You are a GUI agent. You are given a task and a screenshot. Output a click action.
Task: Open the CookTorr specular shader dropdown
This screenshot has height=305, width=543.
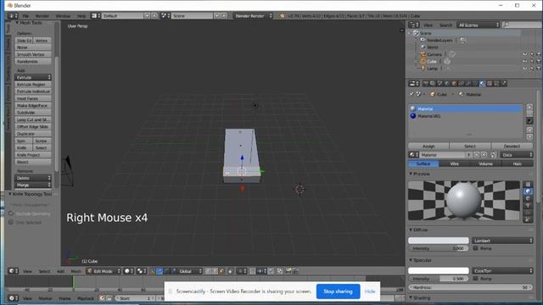pos(502,271)
